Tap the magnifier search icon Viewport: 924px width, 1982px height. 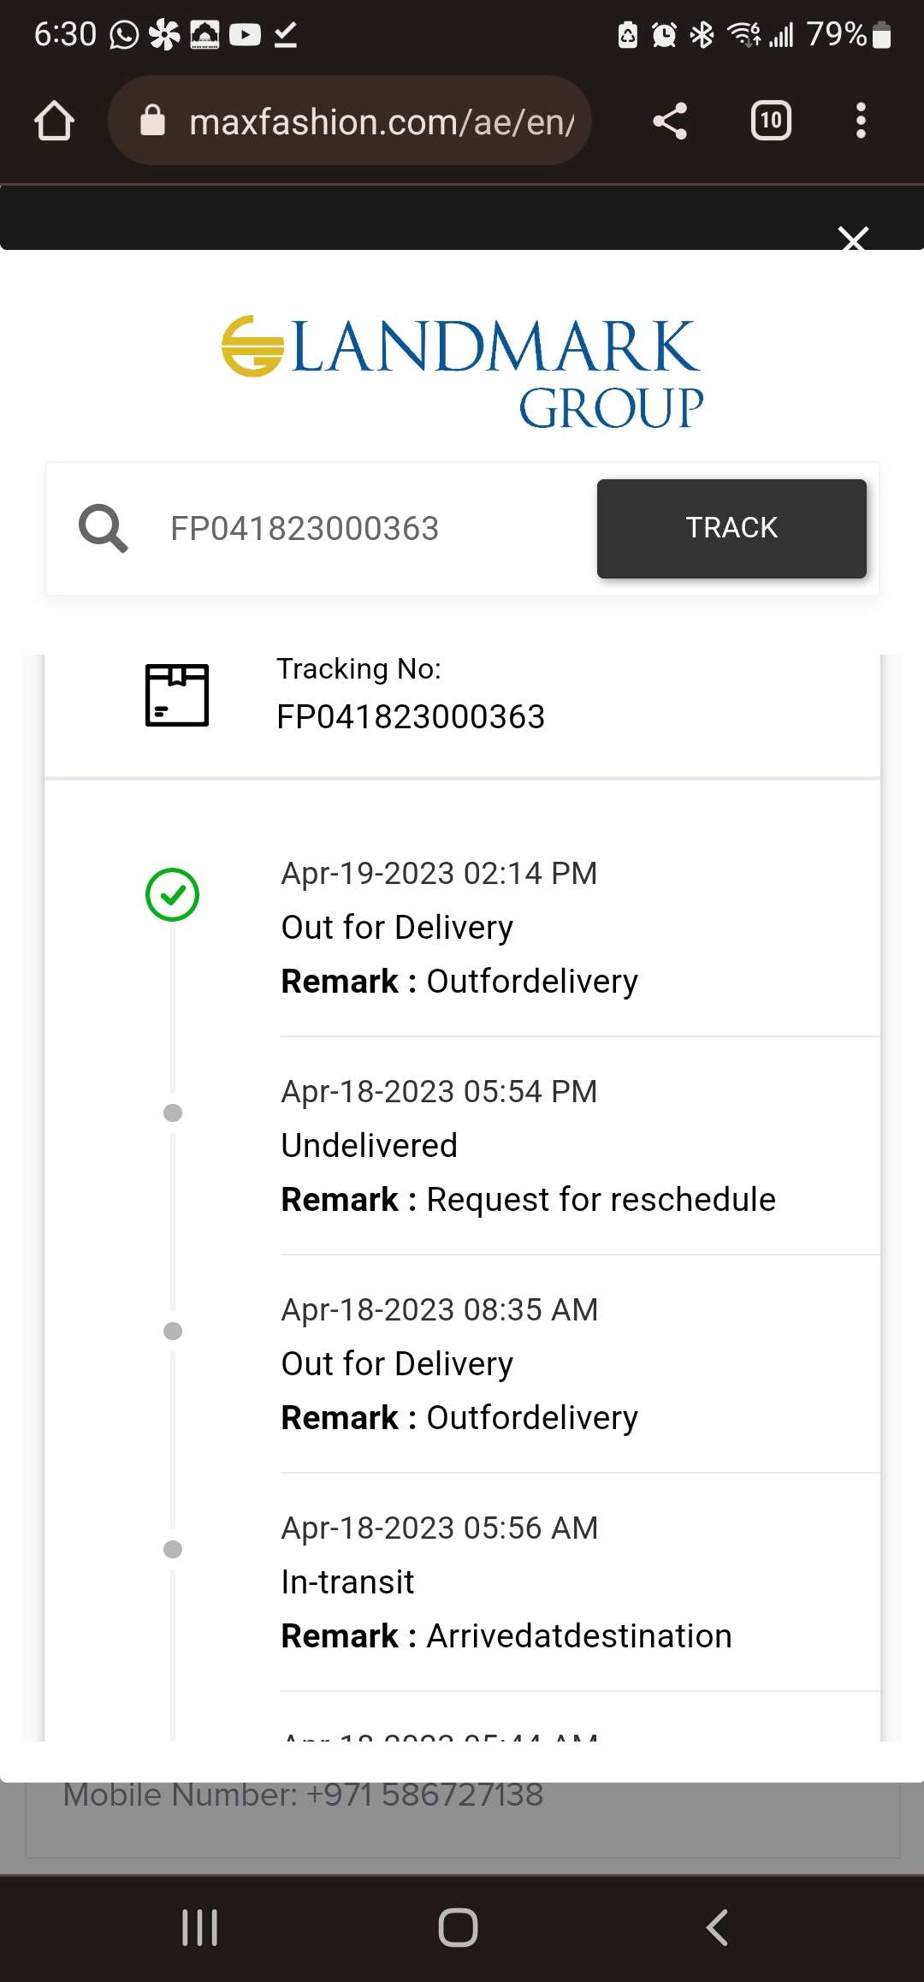[x=104, y=528]
